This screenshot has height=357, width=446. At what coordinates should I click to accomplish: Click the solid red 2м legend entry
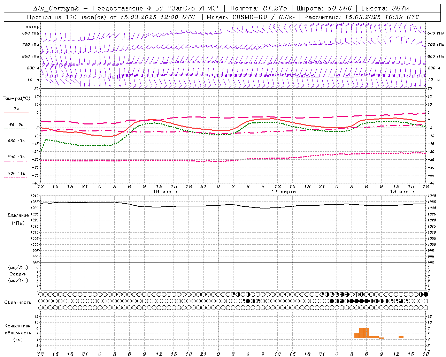[x=16, y=110]
